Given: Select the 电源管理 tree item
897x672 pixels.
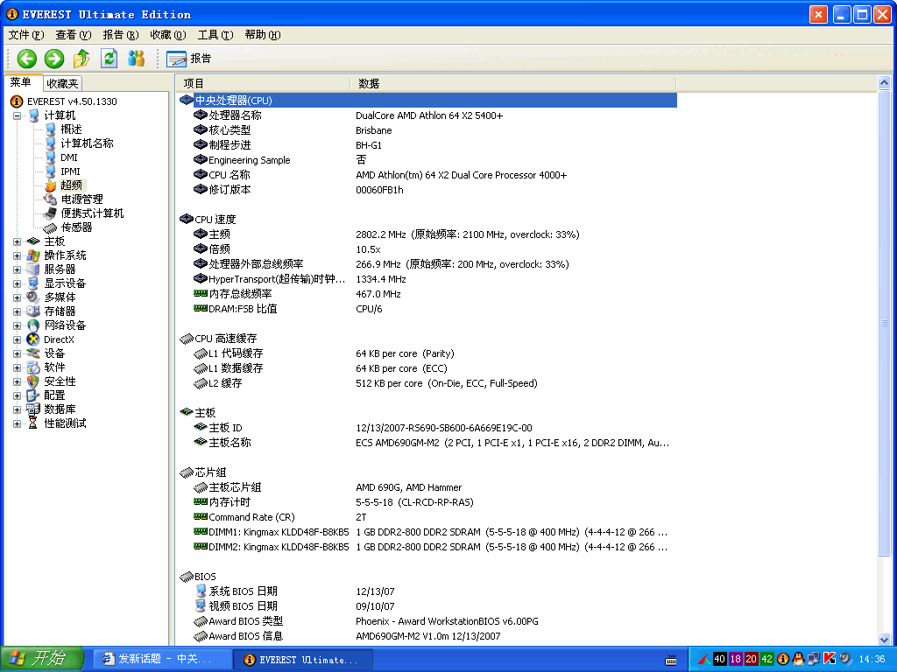Looking at the screenshot, I should [81, 199].
